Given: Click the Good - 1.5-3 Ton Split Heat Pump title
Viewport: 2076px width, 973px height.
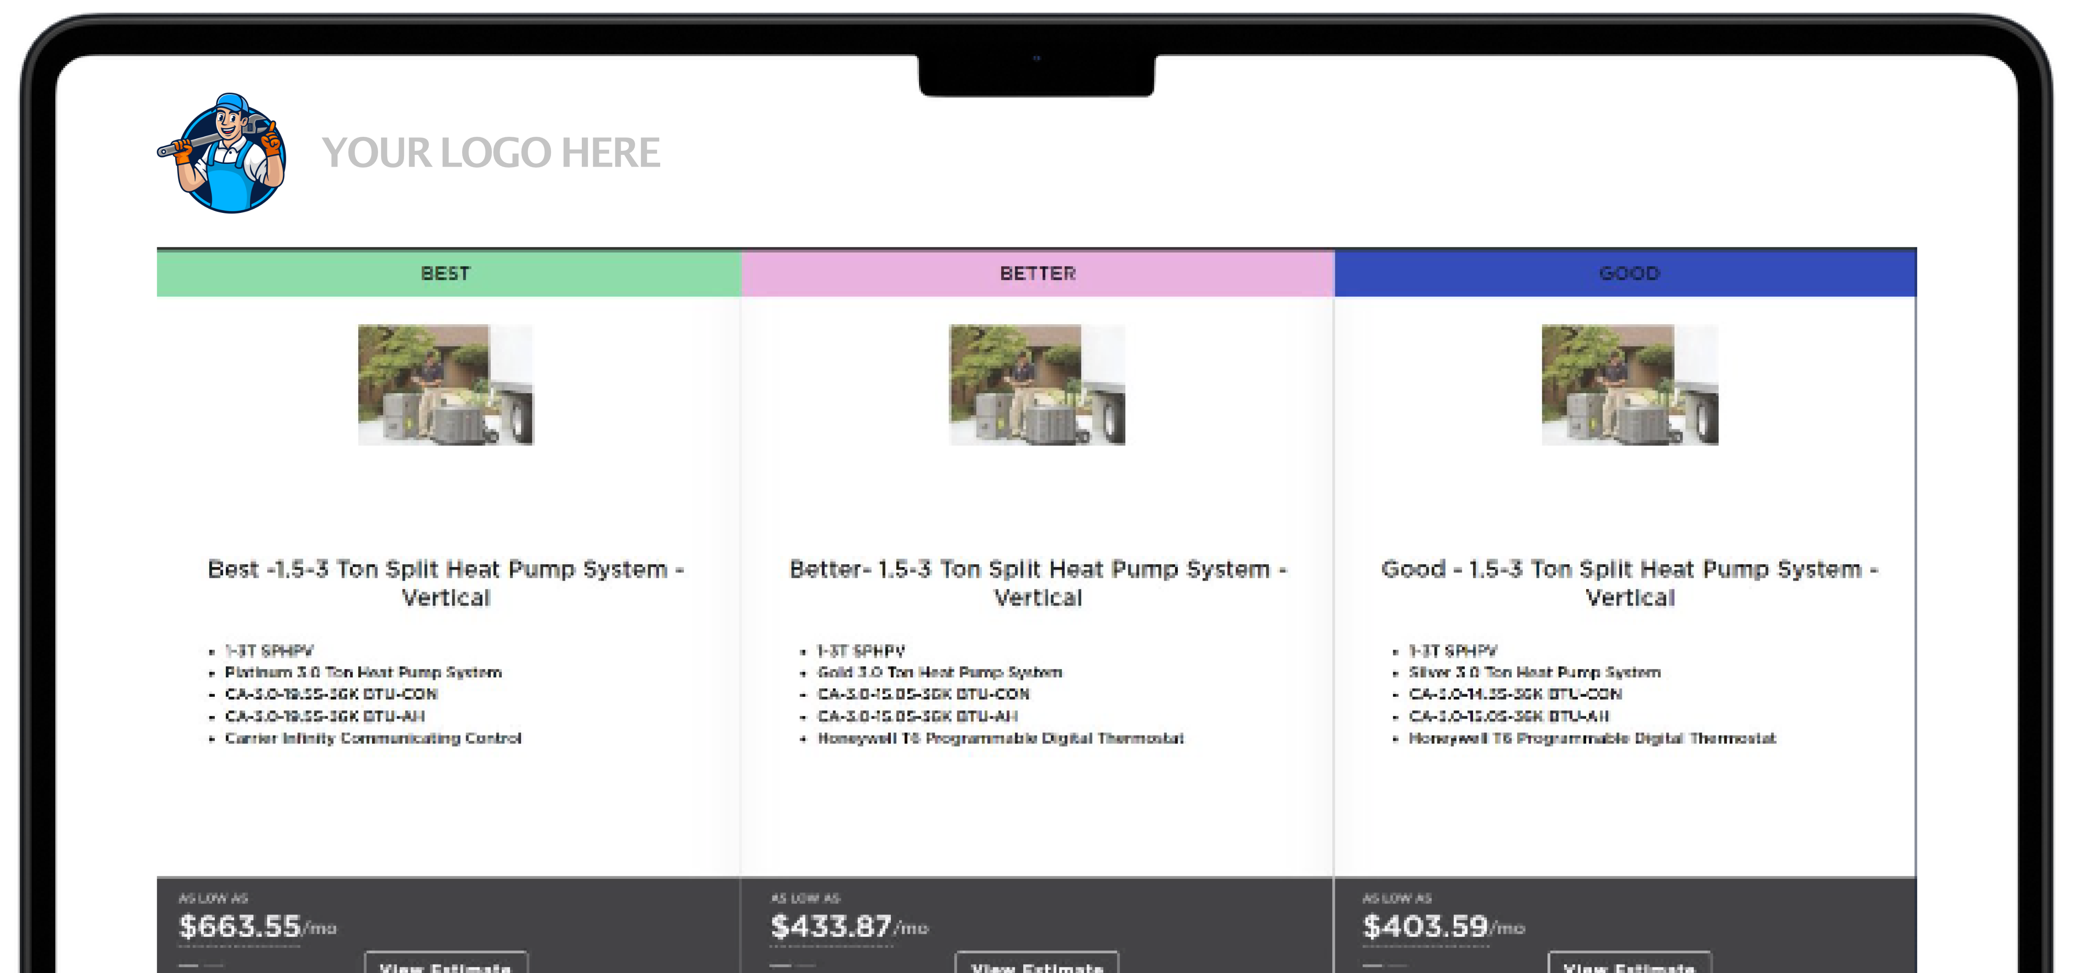Looking at the screenshot, I should click(1630, 583).
